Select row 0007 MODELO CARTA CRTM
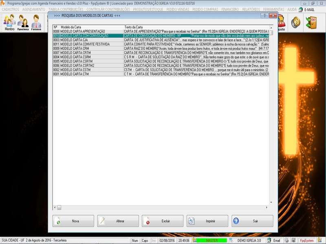326x244 pixels. [161, 53]
